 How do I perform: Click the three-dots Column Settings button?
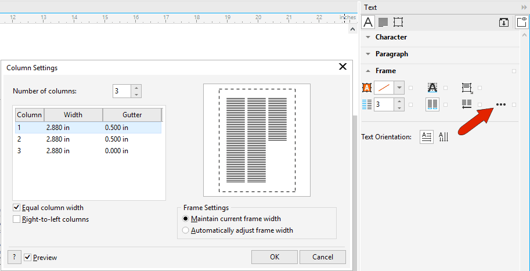tap(501, 104)
